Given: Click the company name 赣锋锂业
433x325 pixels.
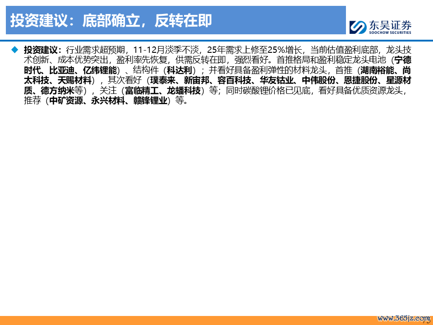Looking at the screenshot, I should coord(150,101).
